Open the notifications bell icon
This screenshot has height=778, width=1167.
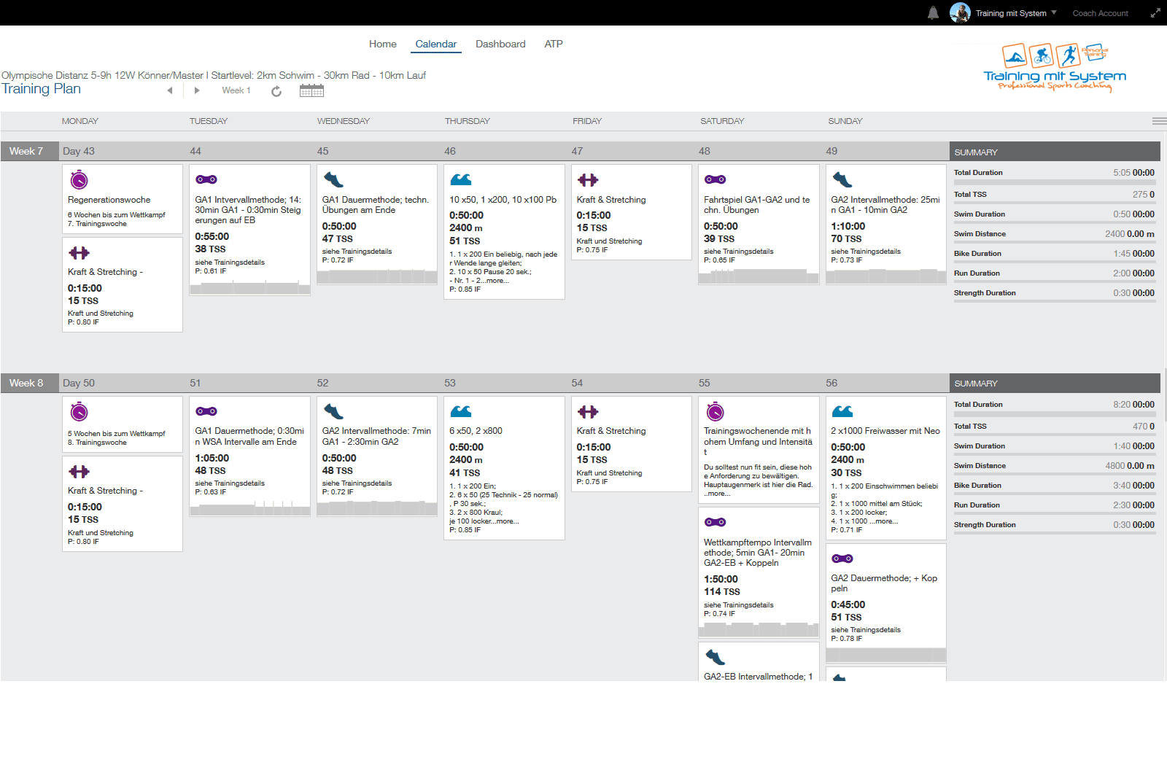pos(933,12)
